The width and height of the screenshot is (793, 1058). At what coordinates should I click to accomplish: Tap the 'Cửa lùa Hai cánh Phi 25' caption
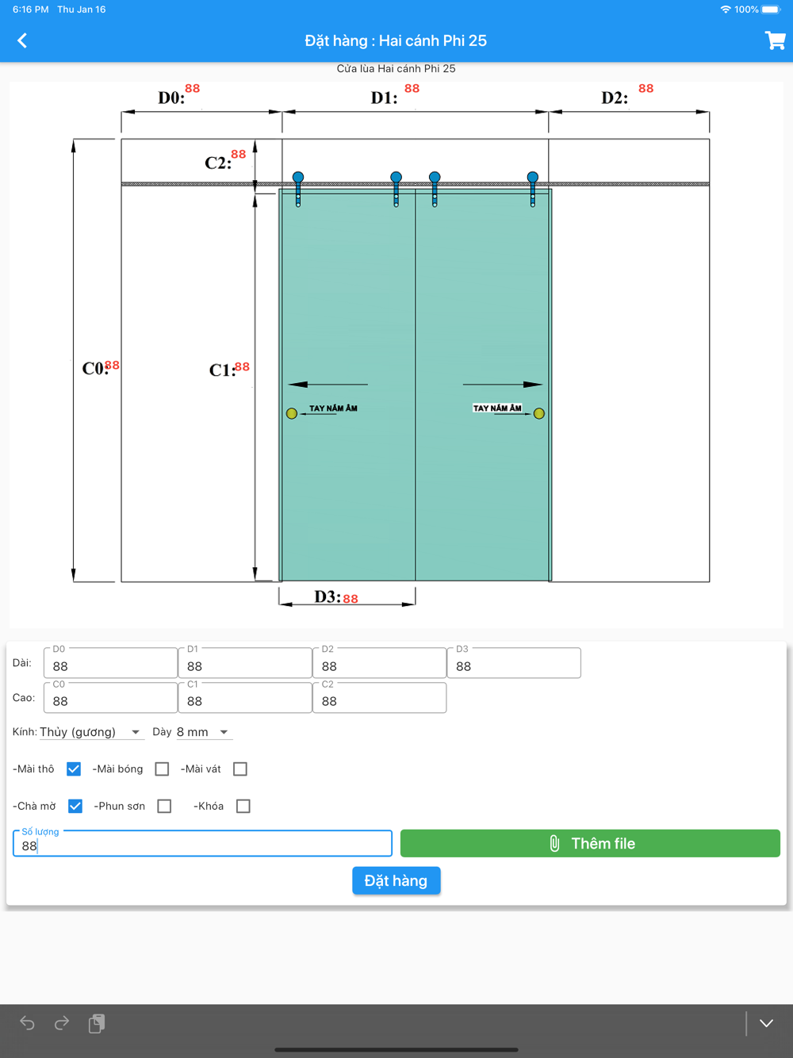[x=396, y=69]
